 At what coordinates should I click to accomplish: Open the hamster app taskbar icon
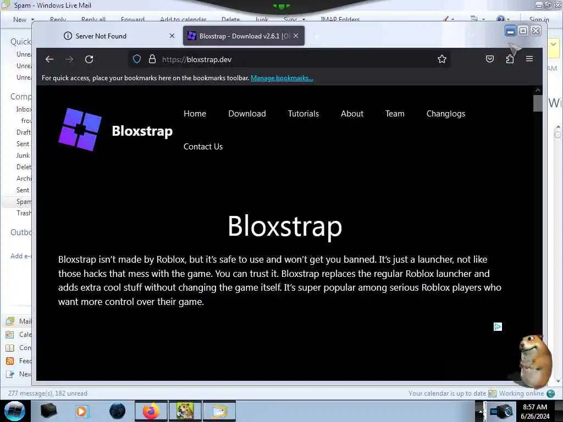[x=185, y=411]
